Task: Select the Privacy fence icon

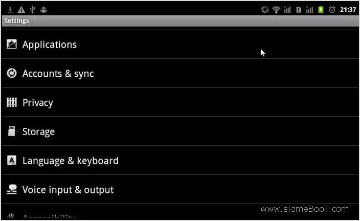Action: click(x=11, y=102)
